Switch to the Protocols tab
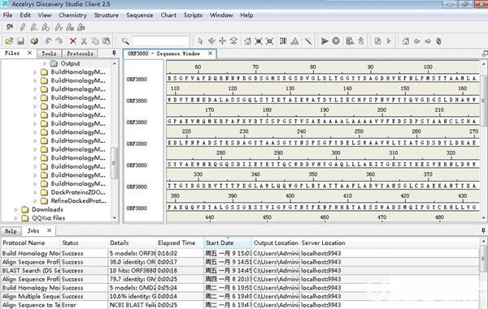This screenshot has height=309, width=488. coord(80,54)
